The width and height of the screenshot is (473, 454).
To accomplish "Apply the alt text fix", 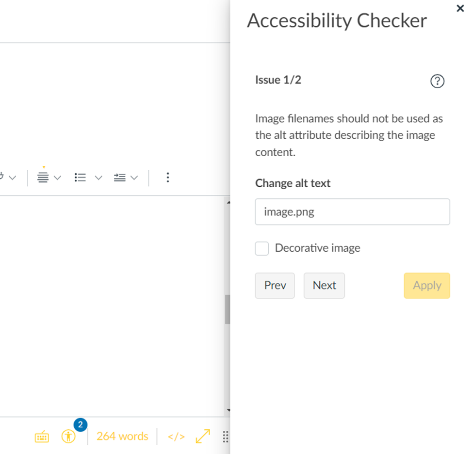I will pyautogui.click(x=427, y=286).
